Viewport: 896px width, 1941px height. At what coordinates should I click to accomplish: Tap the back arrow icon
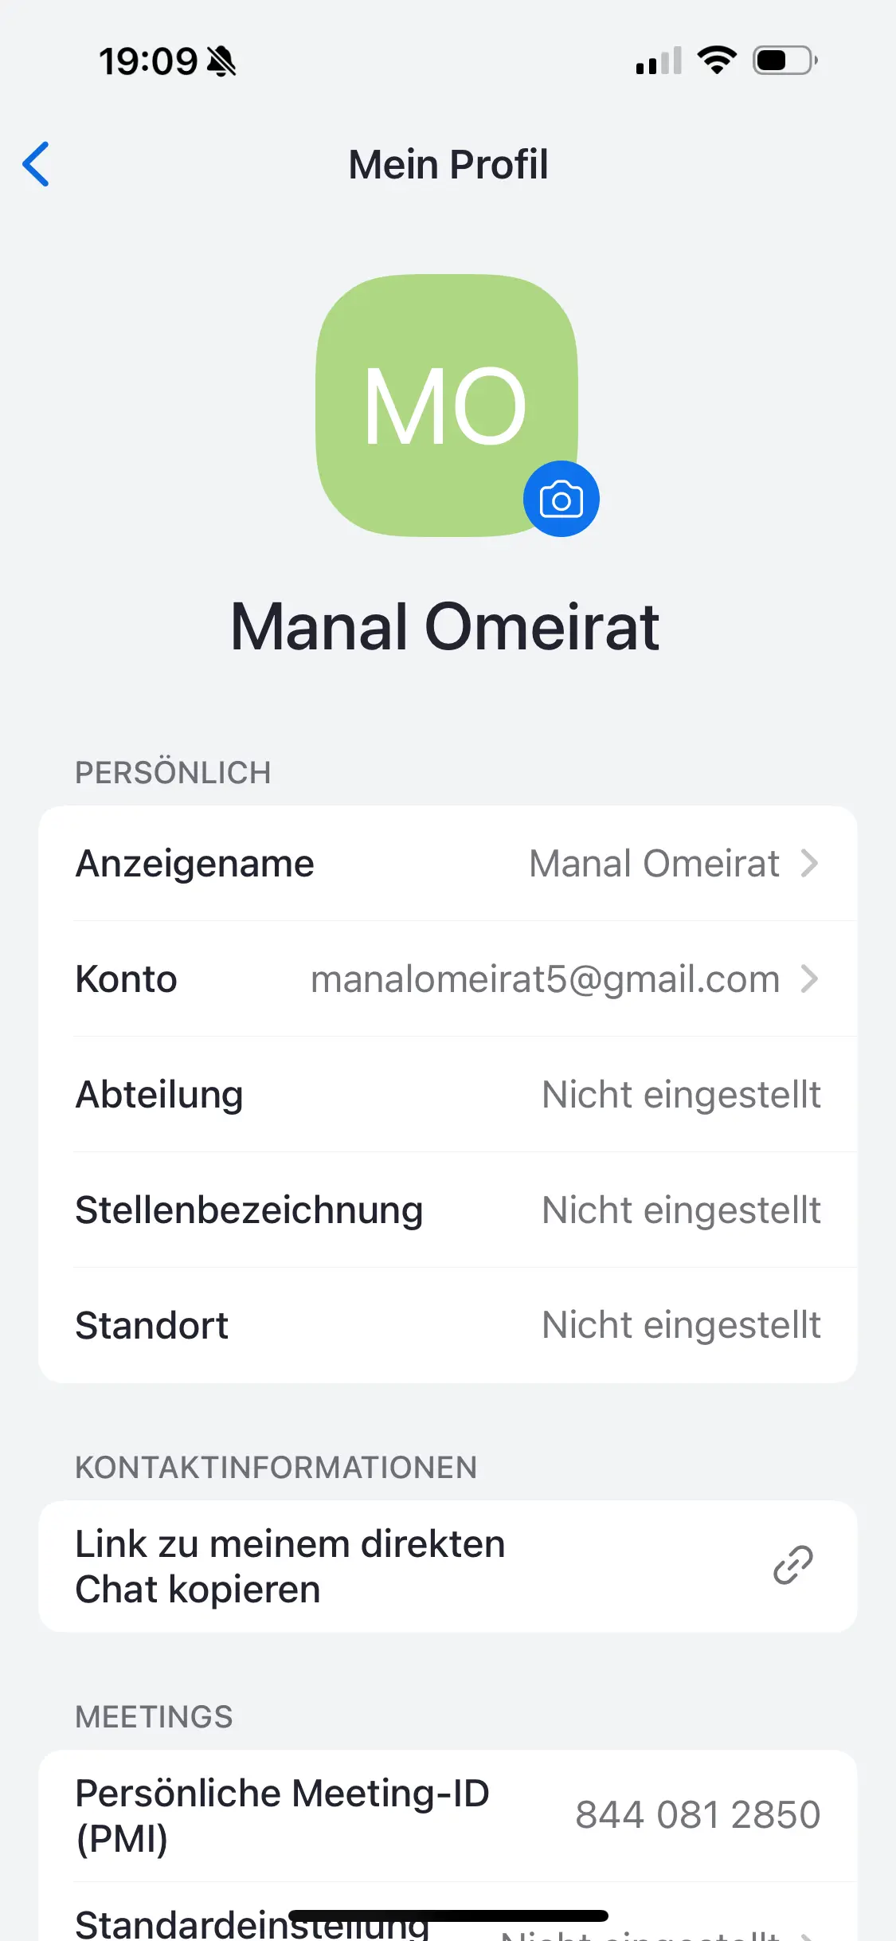tap(37, 164)
